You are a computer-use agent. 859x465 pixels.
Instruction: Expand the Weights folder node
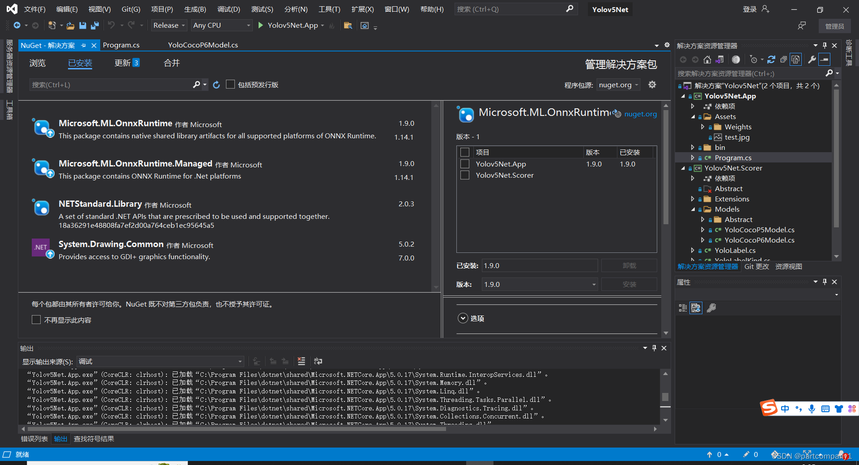point(702,127)
